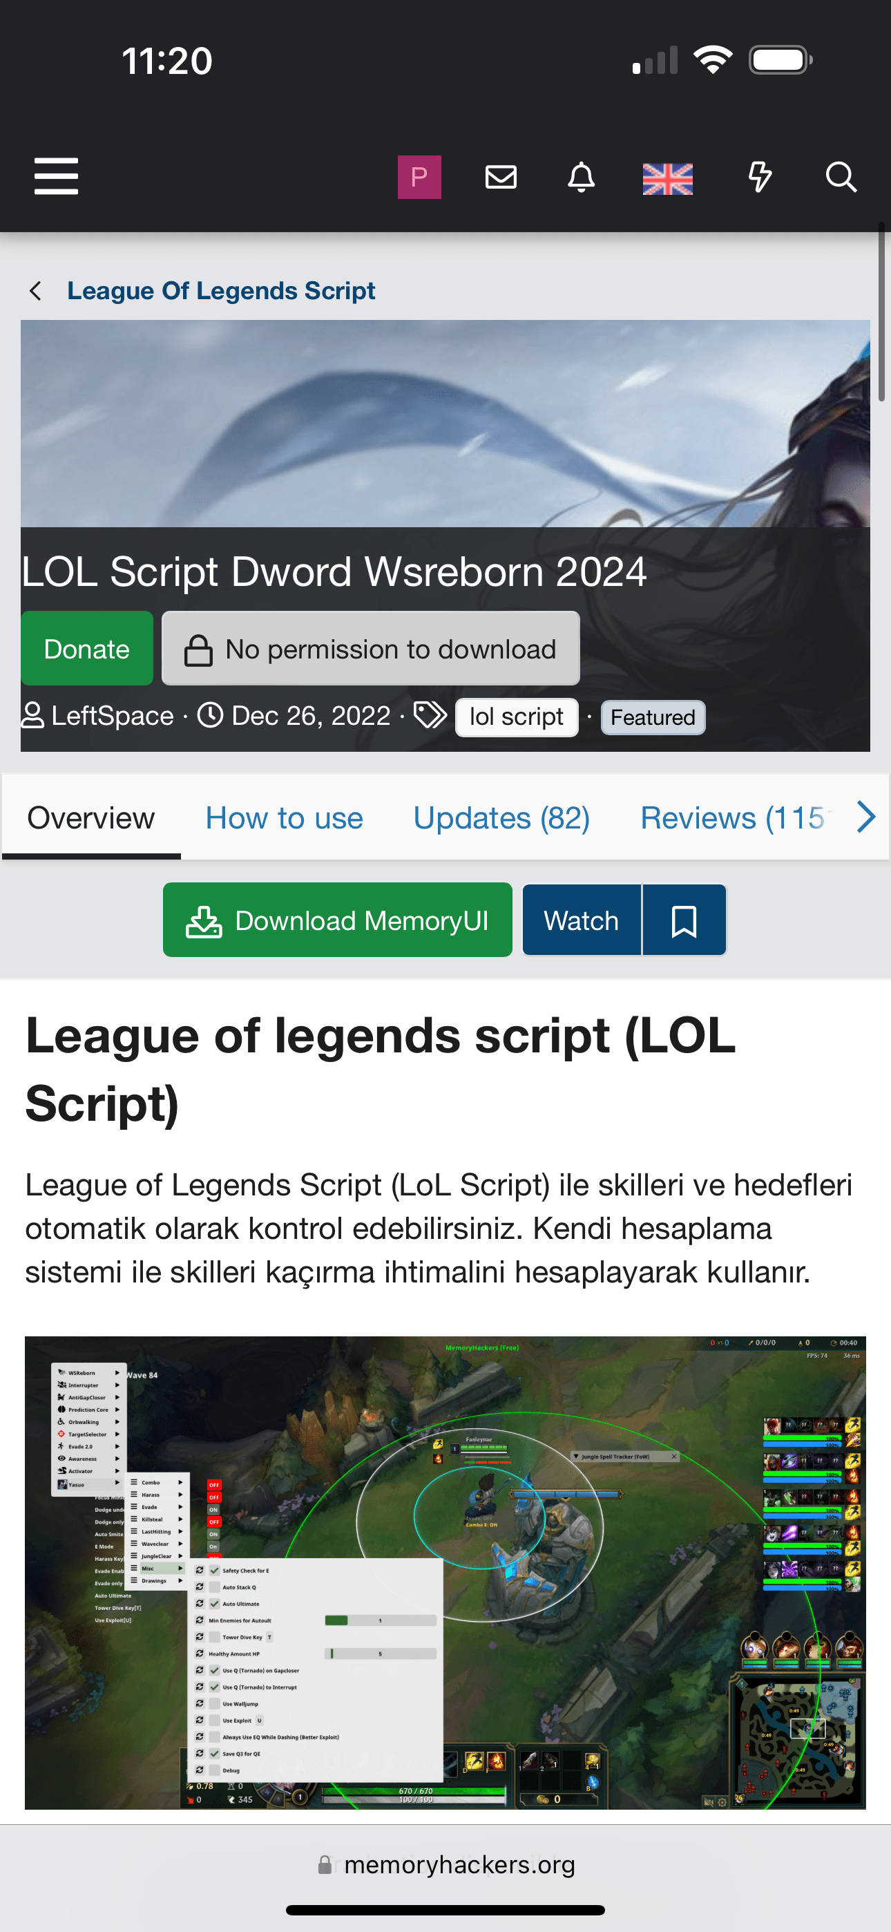
Task: Bookmark this resource
Action: (684, 920)
